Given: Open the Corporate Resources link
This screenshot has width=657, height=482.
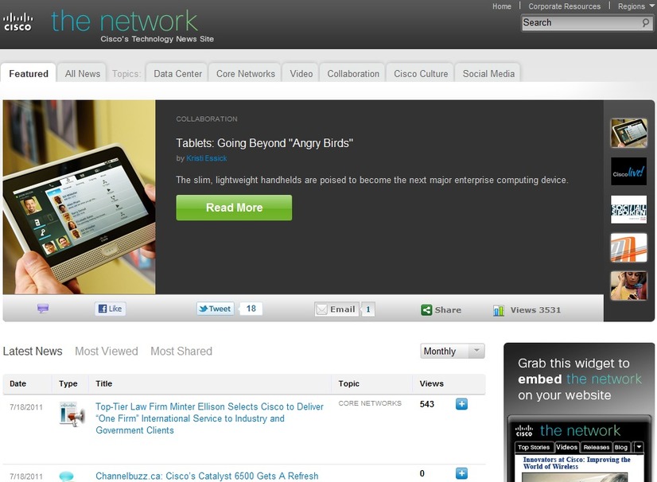Looking at the screenshot, I should pyautogui.click(x=565, y=6).
